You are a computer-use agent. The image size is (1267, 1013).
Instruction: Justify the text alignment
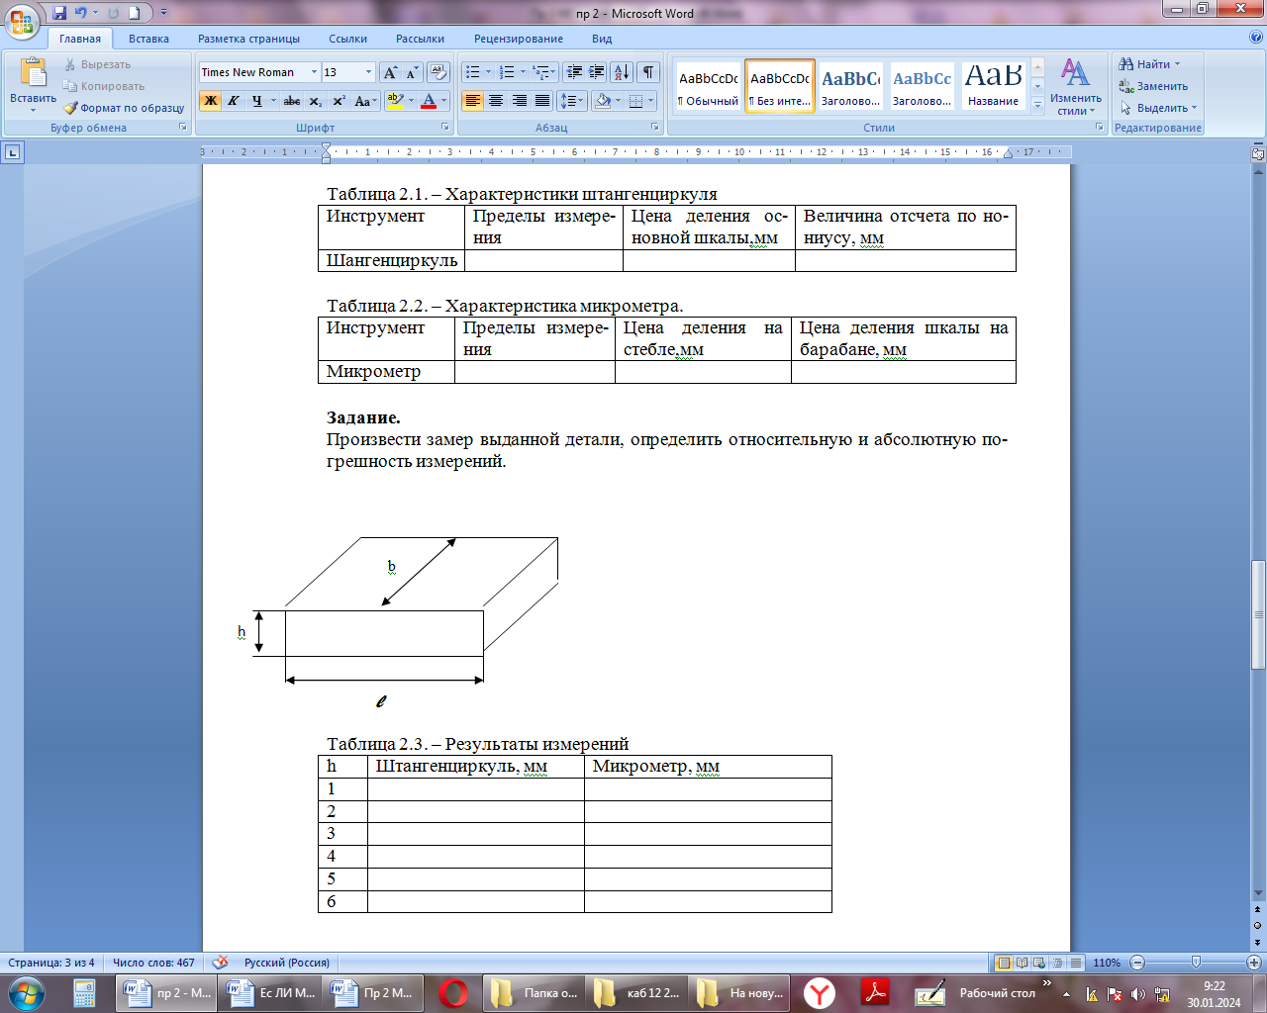(x=542, y=101)
